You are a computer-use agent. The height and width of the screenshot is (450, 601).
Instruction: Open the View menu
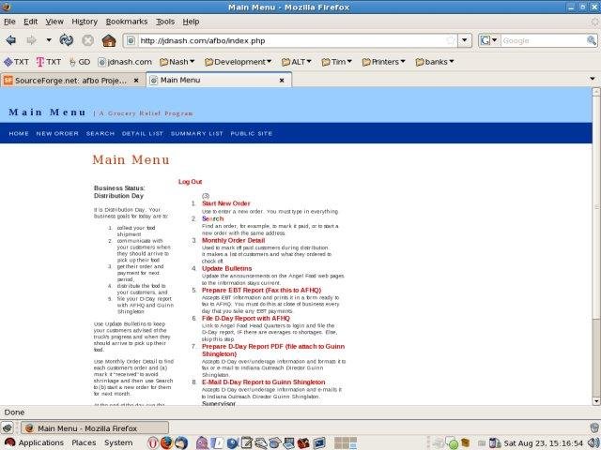click(54, 22)
